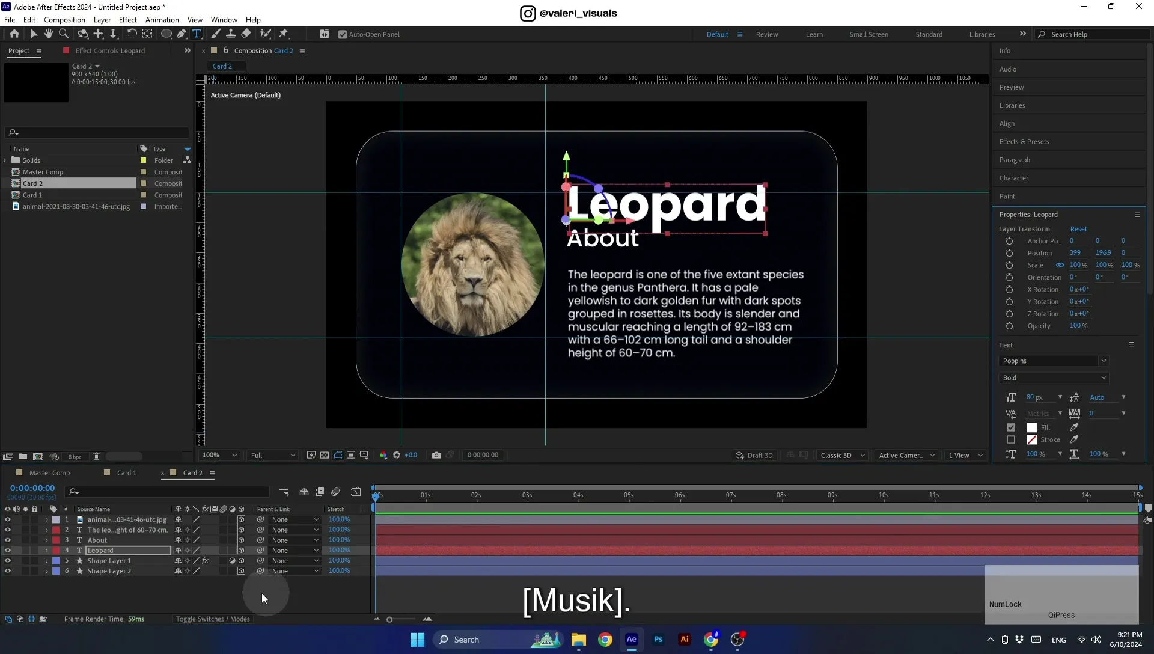Open the 100% magnification dropdown

click(219, 456)
